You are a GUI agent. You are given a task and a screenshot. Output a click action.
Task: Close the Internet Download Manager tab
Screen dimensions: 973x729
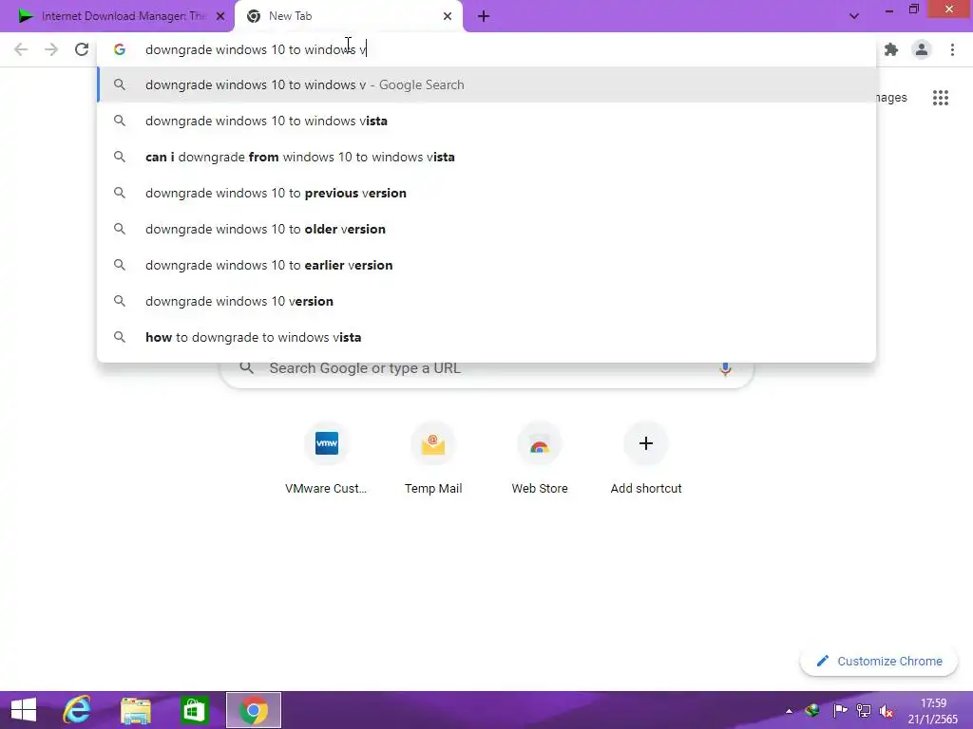coord(220,16)
